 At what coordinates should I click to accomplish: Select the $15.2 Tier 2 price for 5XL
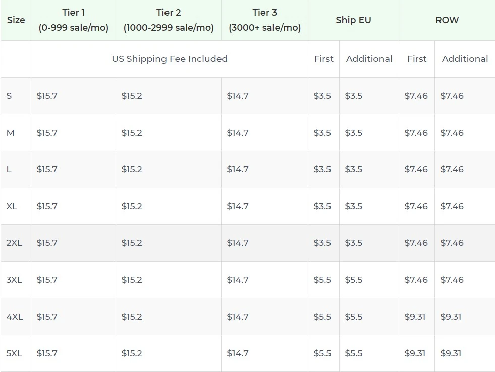pos(132,353)
